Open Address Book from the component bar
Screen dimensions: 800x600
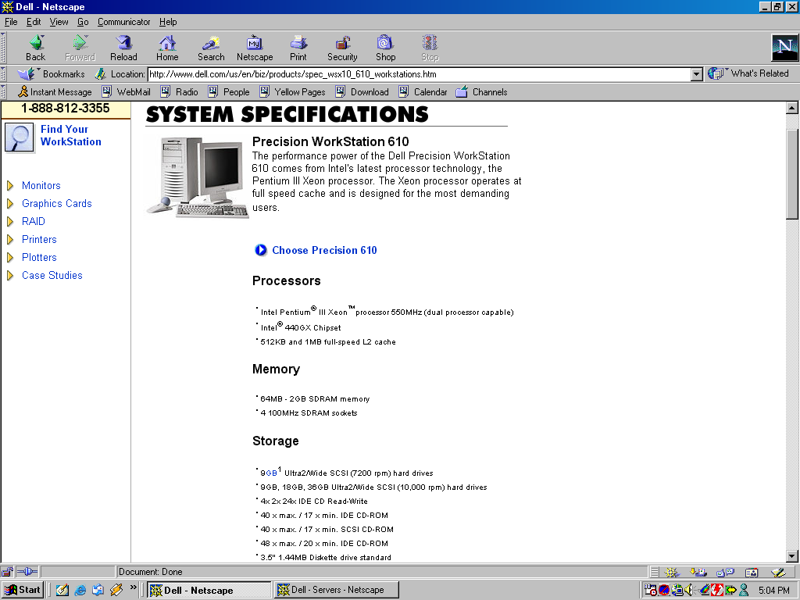[x=751, y=573]
